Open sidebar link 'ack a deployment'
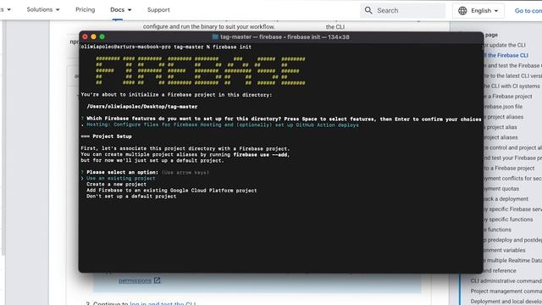 506,199
